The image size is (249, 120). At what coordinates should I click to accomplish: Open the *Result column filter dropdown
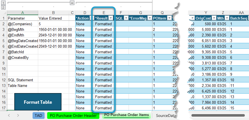tap(111, 18)
